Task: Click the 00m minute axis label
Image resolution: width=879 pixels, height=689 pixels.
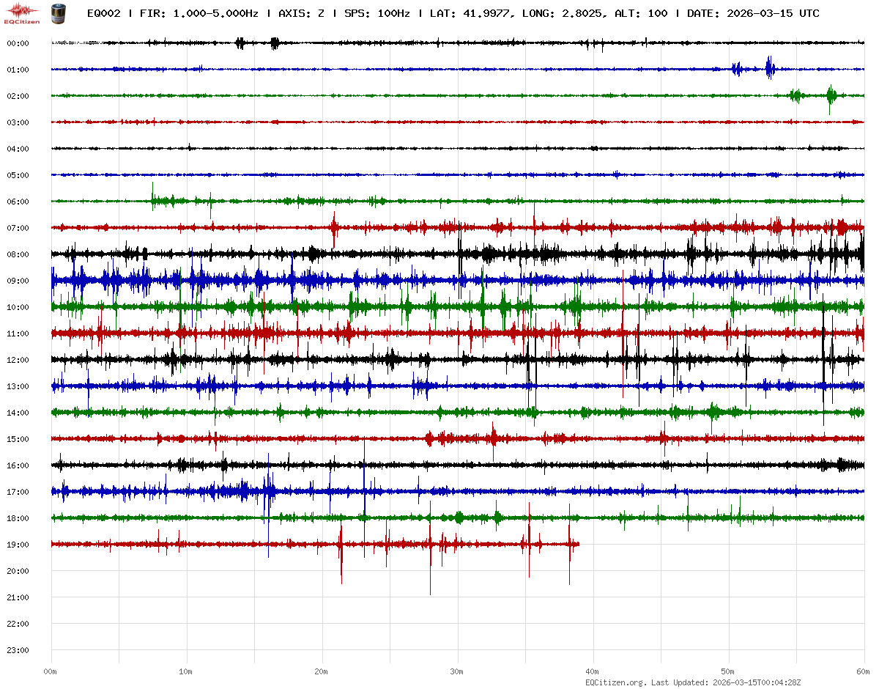Action: (x=51, y=671)
